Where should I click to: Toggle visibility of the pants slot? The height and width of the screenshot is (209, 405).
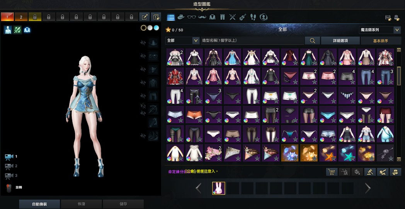click(x=143, y=96)
